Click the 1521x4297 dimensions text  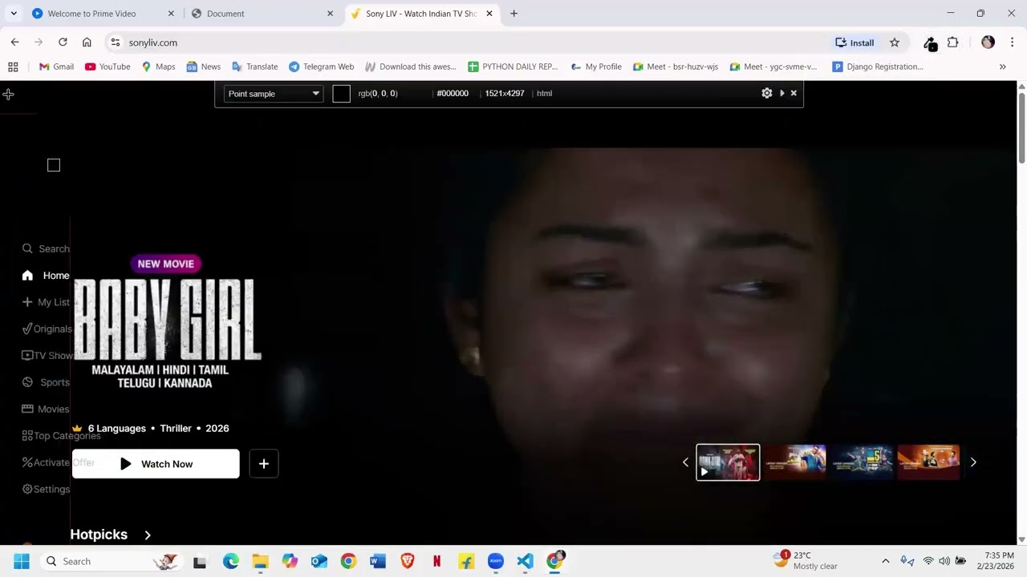point(505,94)
